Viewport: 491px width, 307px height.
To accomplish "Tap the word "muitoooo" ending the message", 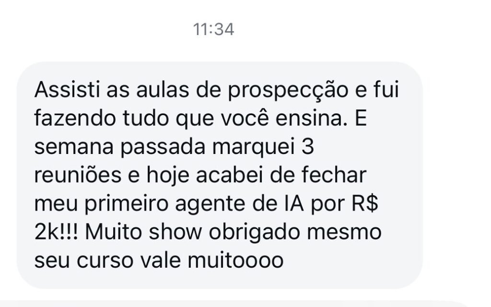I will [235, 260].
